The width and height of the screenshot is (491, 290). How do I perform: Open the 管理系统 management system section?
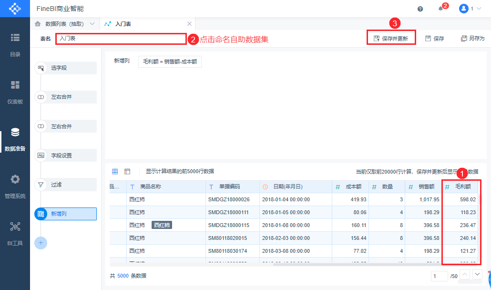pos(15,187)
